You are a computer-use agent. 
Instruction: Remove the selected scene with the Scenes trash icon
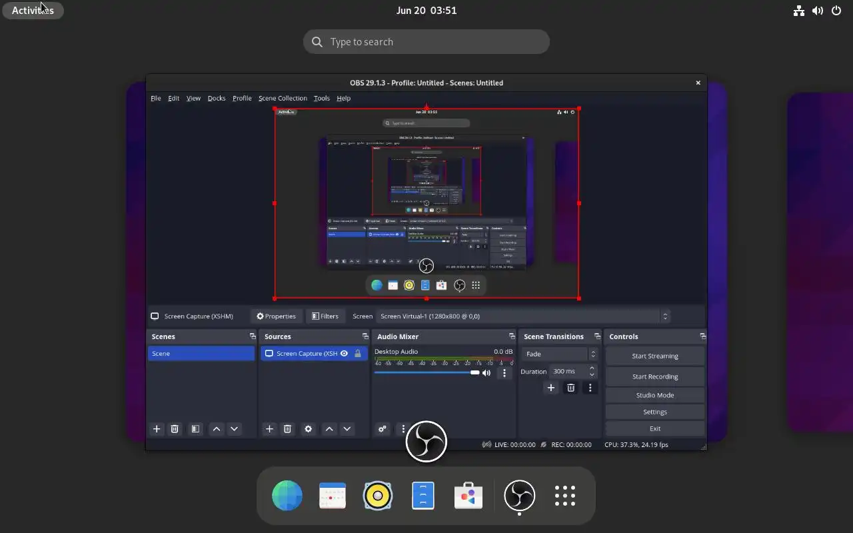(175, 429)
